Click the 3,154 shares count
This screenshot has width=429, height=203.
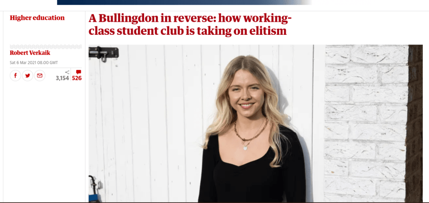62,78
